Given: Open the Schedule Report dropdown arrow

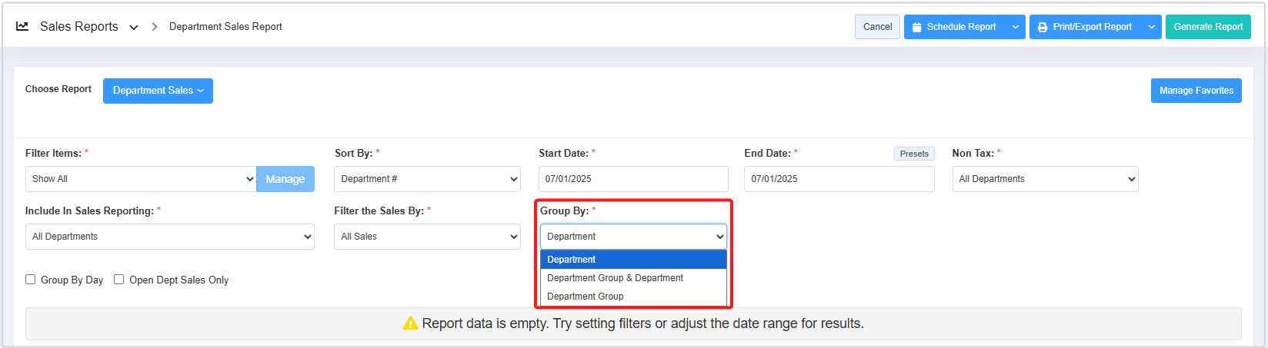Looking at the screenshot, I should (1016, 27).
